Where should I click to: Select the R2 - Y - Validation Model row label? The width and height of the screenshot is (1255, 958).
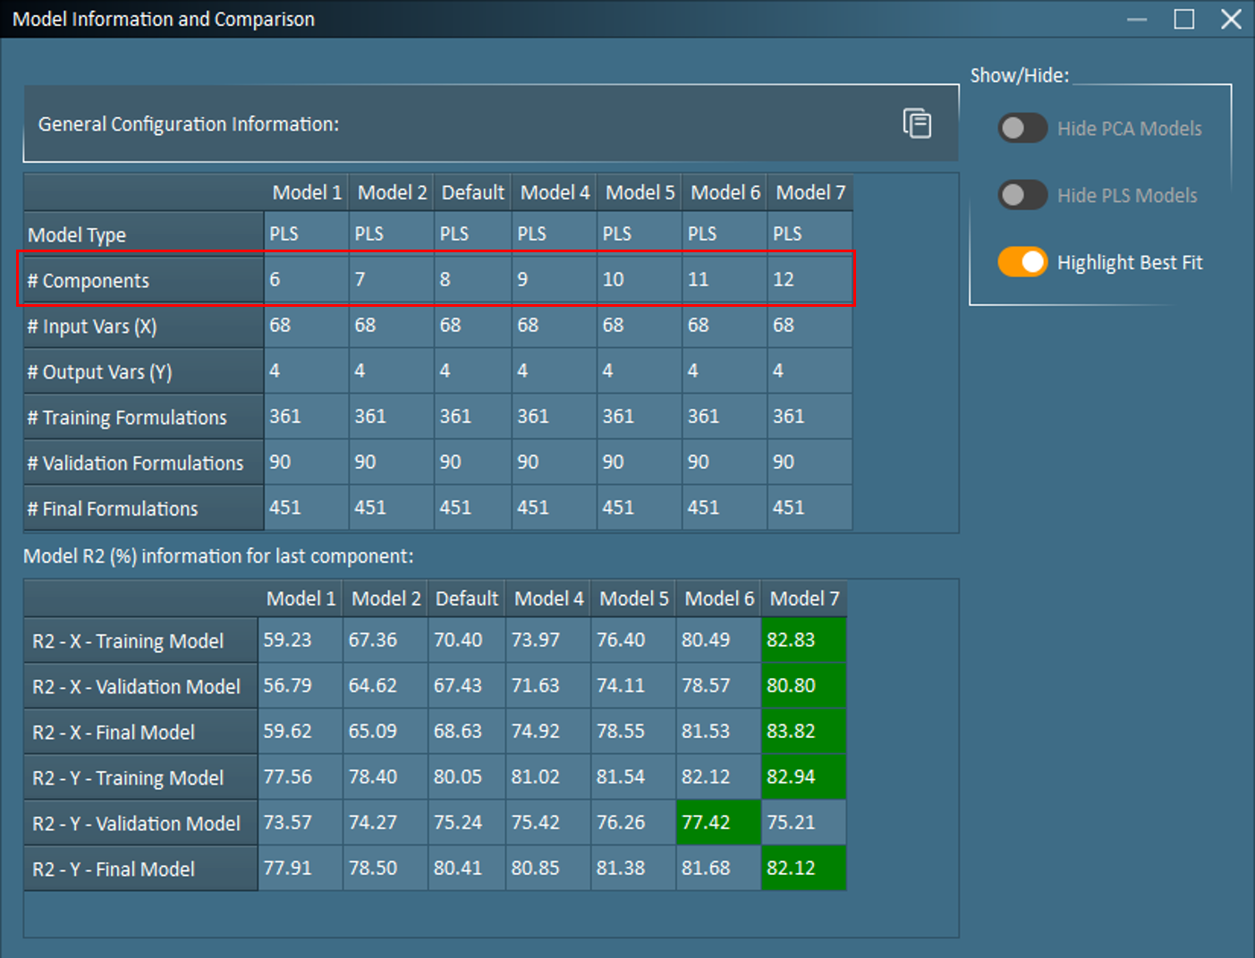click(x=140, y=824)
